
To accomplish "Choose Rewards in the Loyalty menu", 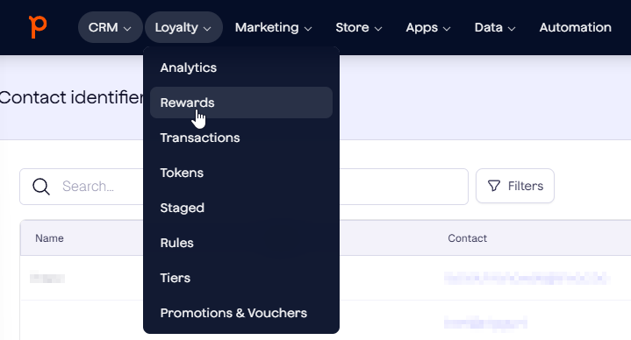I will [241, 103].
